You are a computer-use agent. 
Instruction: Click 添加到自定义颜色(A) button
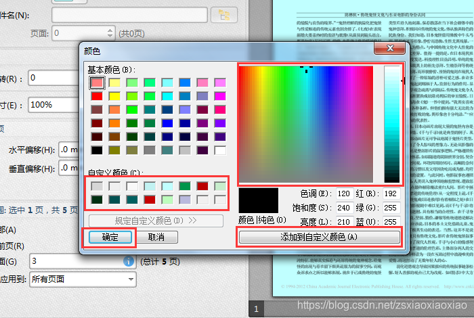coord(319,237)
